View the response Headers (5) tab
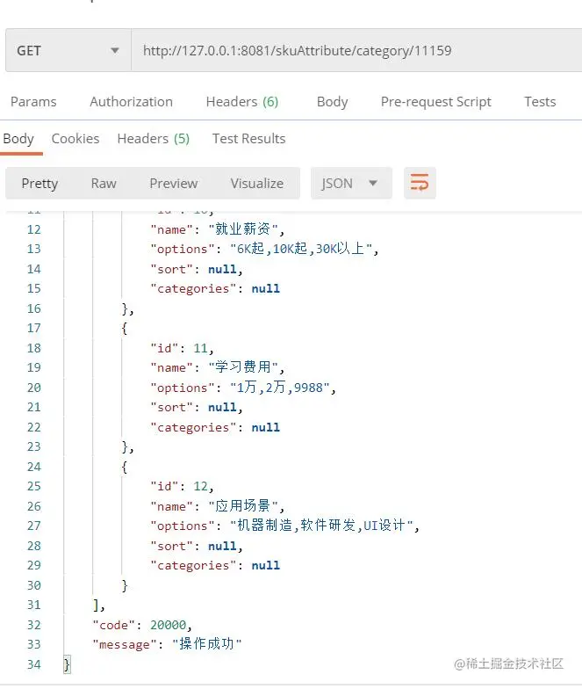This screenshot has width=582, height=689. [153, 138]
